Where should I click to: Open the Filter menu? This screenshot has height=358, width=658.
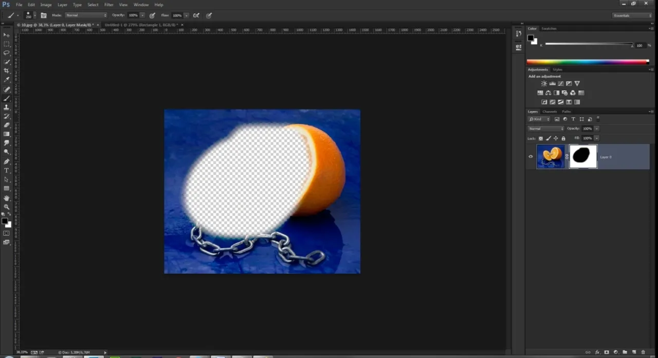tap(108, 5)
